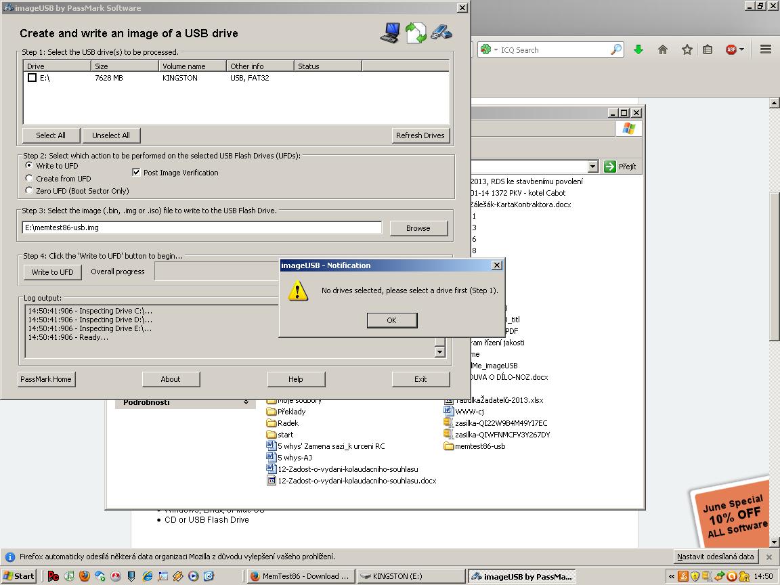Click the ICQ Search magnifier icon
The width and height of the screenshot is (780, 585).
click(615, 49)
